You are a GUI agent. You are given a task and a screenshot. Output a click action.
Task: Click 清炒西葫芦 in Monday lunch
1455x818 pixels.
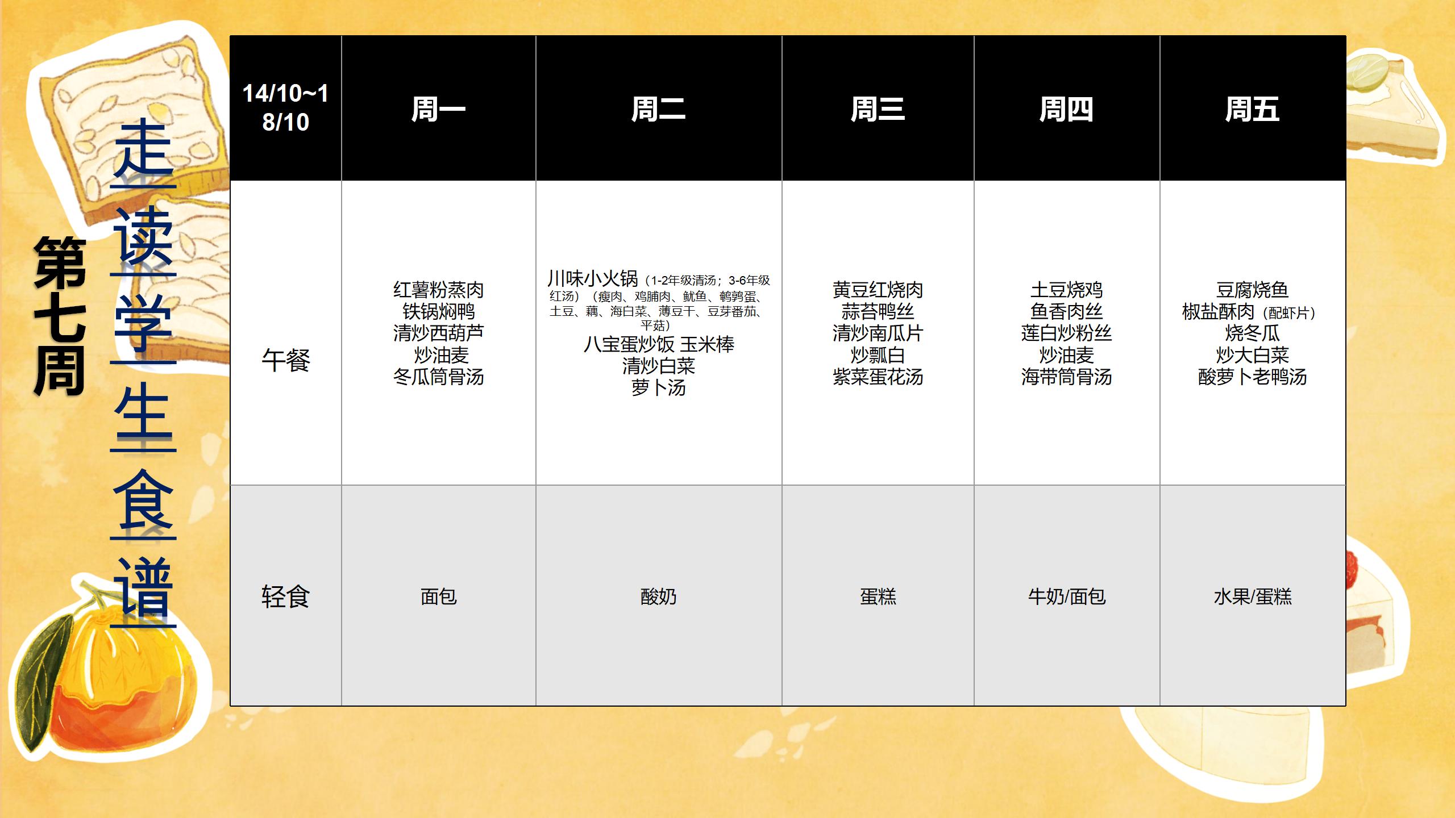[438, 333]
